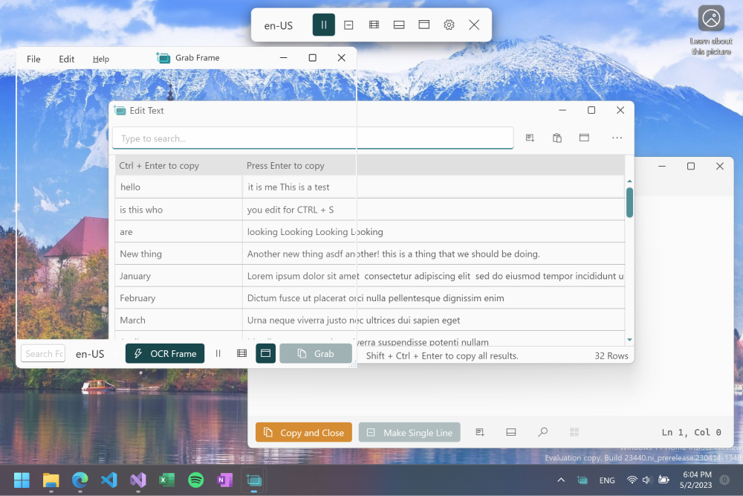Click the add-text icon near Copy and Close
The width and height of the screenshot is (743, 496).
pos(479,432)
